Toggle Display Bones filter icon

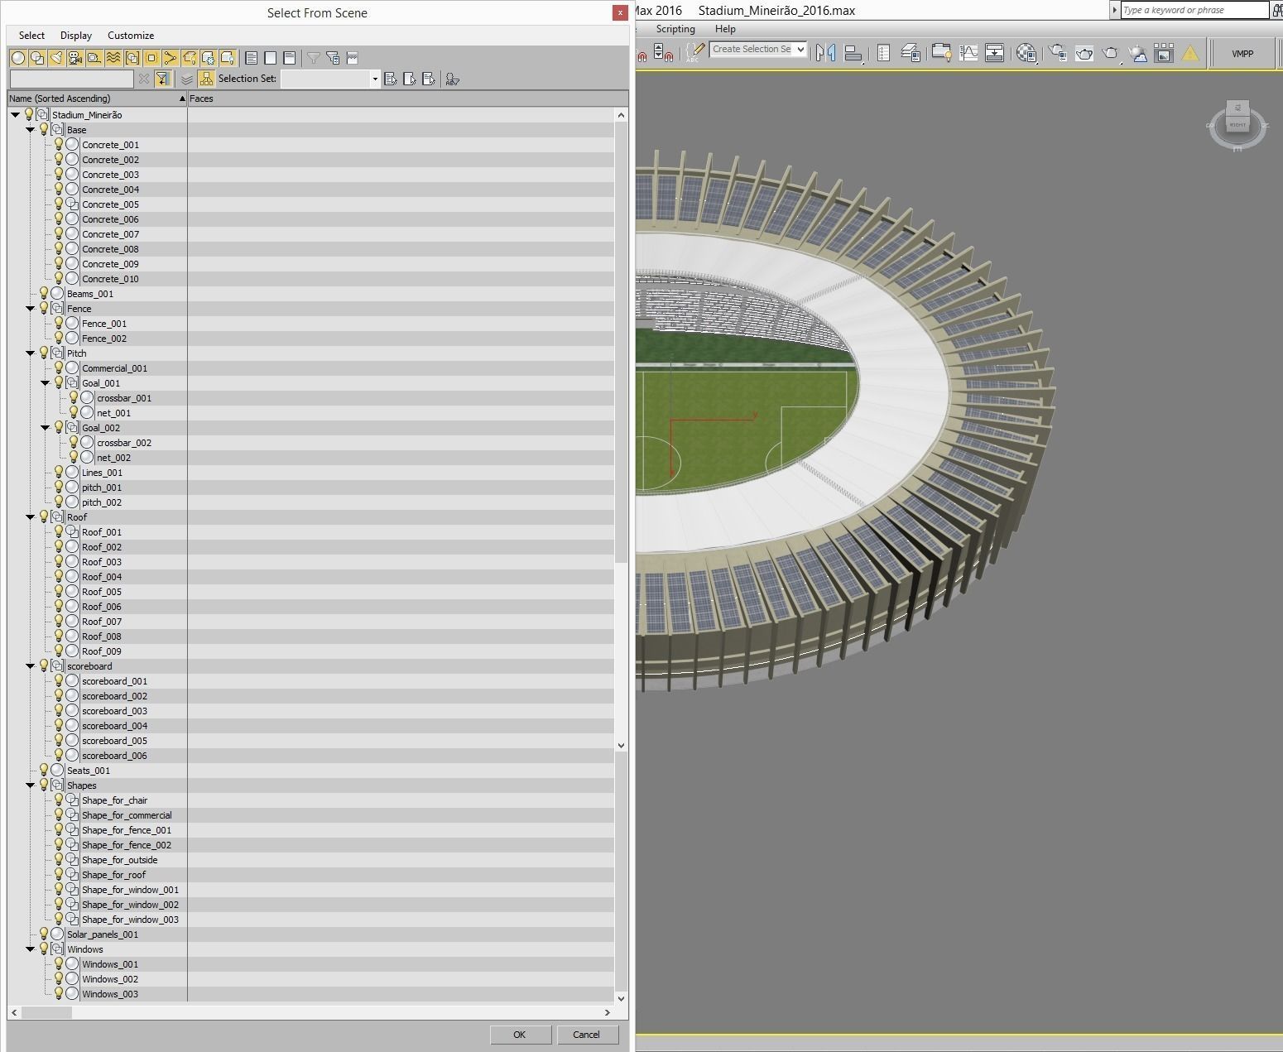coord(171,58)
